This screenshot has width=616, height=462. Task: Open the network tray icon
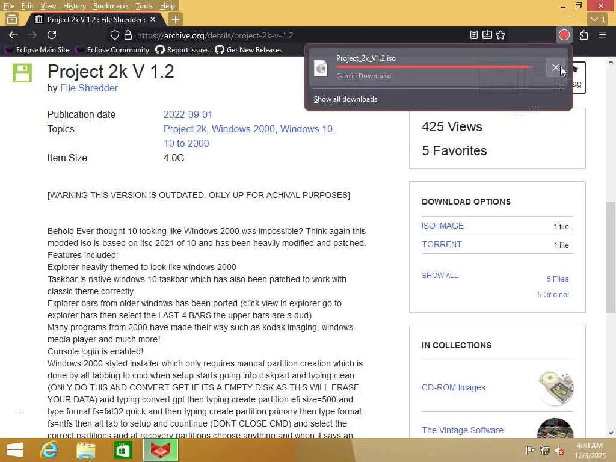pyautogui.click(x=544, y=450)
